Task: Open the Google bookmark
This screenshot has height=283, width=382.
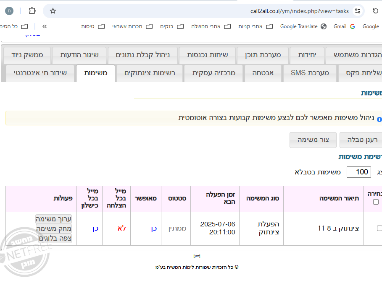Action: [x=371, y=26]
